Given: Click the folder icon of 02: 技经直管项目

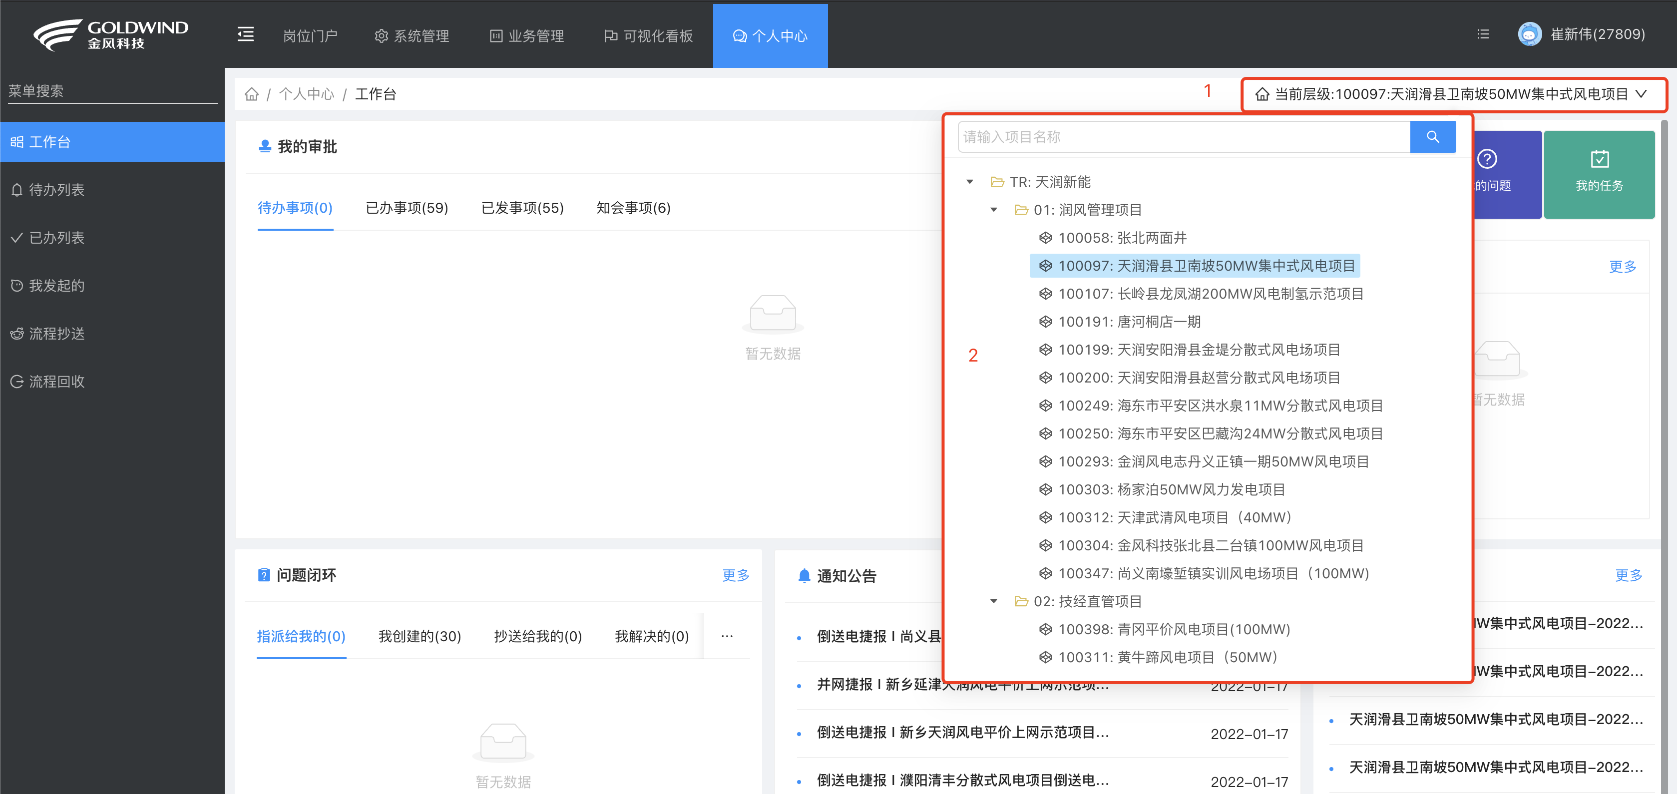Looking at the screenshot, I should tap(1021, 601).
